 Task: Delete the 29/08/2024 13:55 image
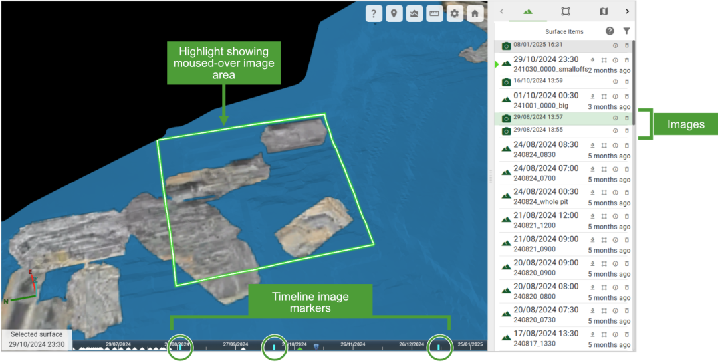(x=627, y=131)
